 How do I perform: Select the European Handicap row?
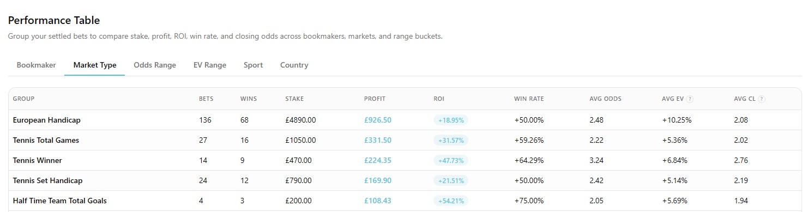click(405, 120)
